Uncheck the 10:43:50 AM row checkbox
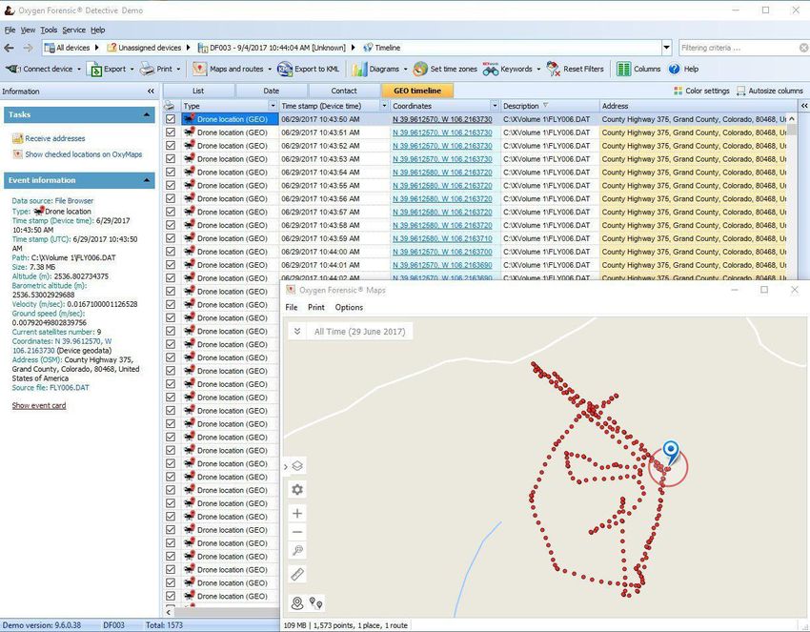Screen dimensions: 810x632 [171, 119]
